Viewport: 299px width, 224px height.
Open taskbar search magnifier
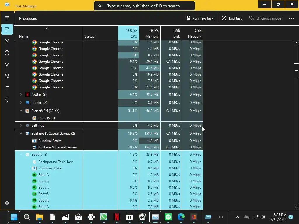point(27,217)
